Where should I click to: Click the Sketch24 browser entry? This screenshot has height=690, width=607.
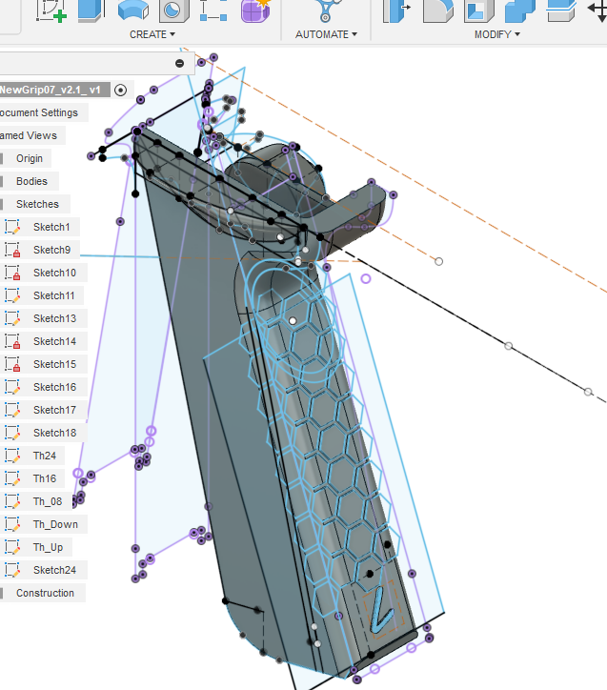[54, 570]
